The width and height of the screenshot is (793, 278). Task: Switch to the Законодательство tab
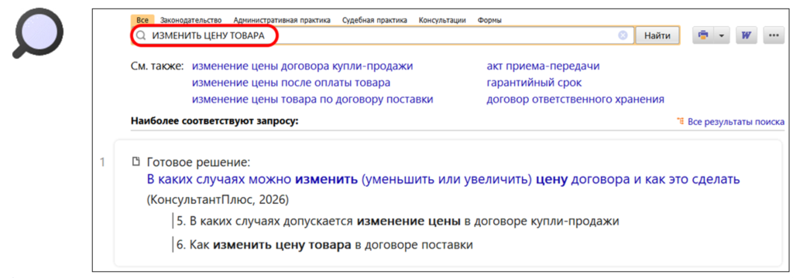(191, 20)
